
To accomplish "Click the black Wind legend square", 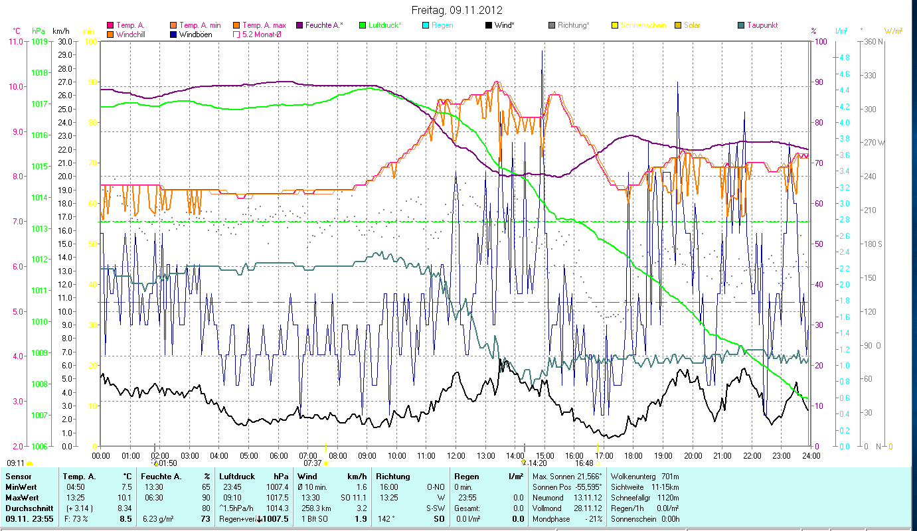I will tap(488, 25).
